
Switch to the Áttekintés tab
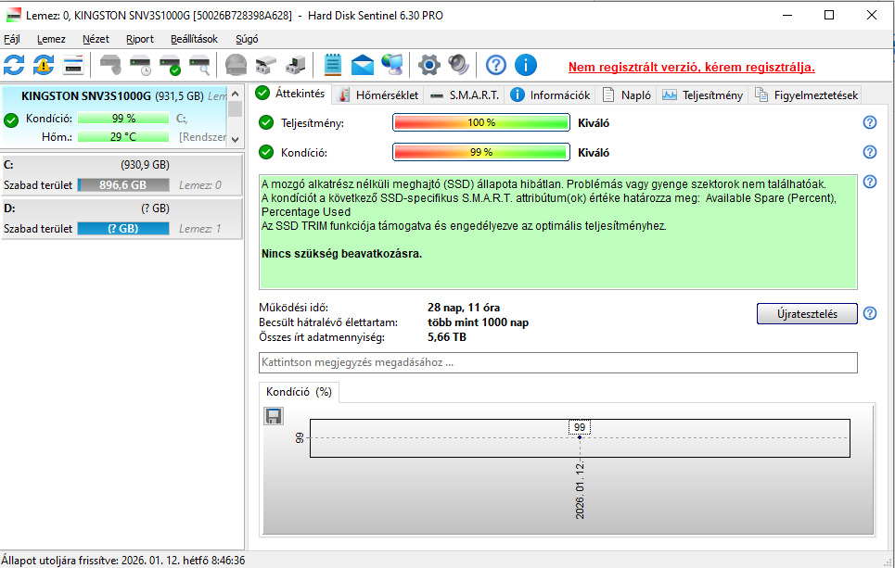[x=290, y=94]
